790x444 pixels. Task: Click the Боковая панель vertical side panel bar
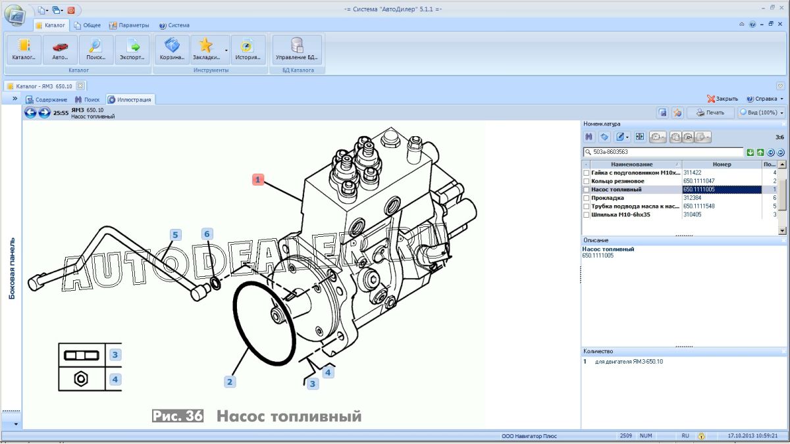pos(11,268)
